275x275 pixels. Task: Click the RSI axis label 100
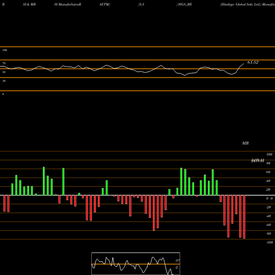pyautogui.click(x=4, y=50)
